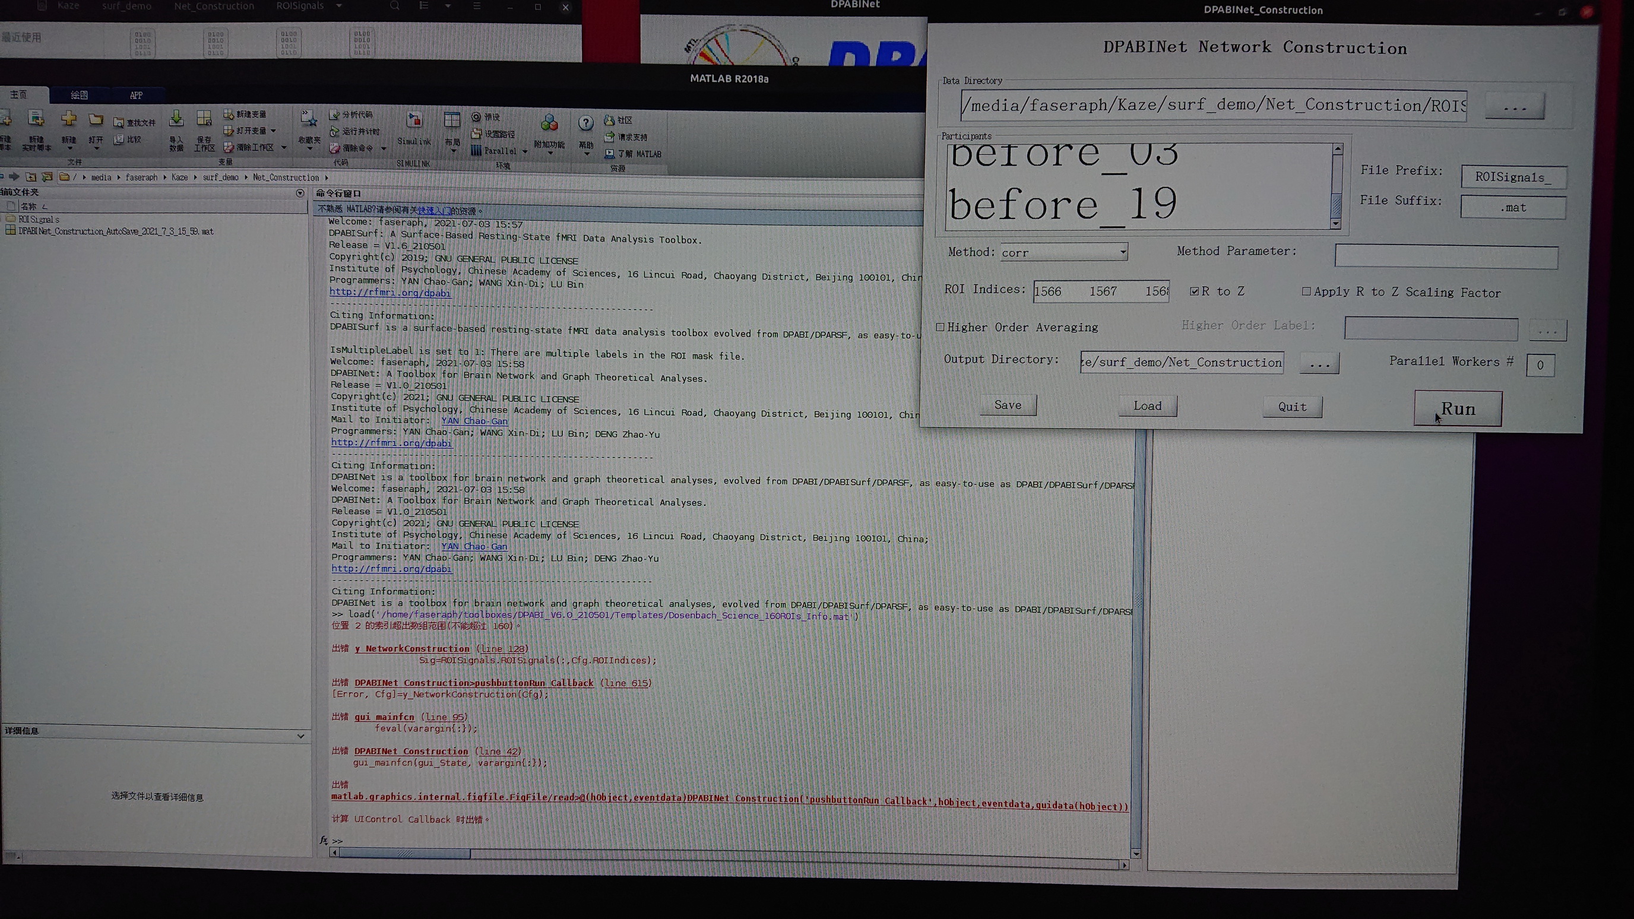Click the Participants list vertical scrollbar
The height and width of the screenshot is (919, 1634).
[1337, 186]
